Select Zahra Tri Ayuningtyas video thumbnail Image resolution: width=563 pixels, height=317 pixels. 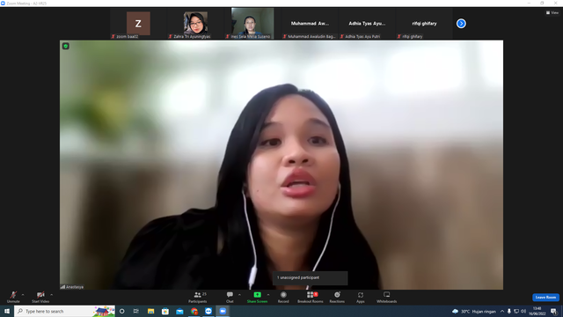click(195, 24)
